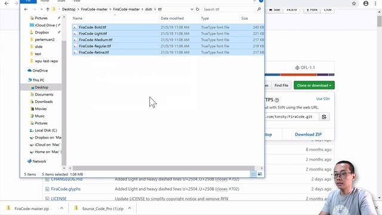Image resolution: width=382 pixels, height=215 pixels.
Task: Open LICENSE file on GitHub
Action: point(58,199)
